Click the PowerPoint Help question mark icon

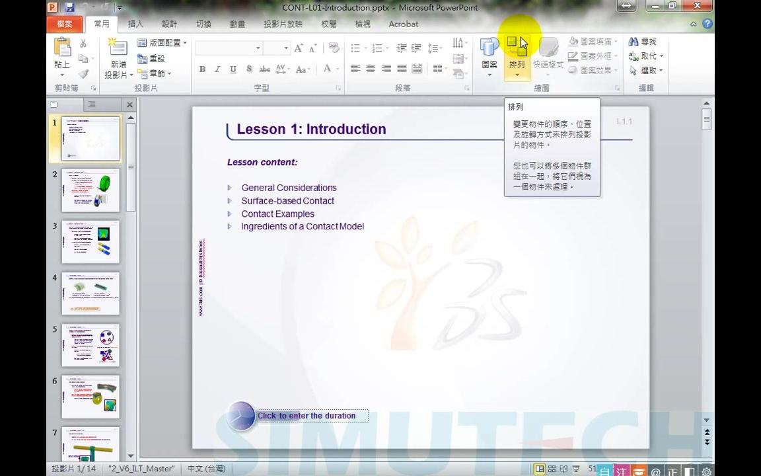pos(707,24)
